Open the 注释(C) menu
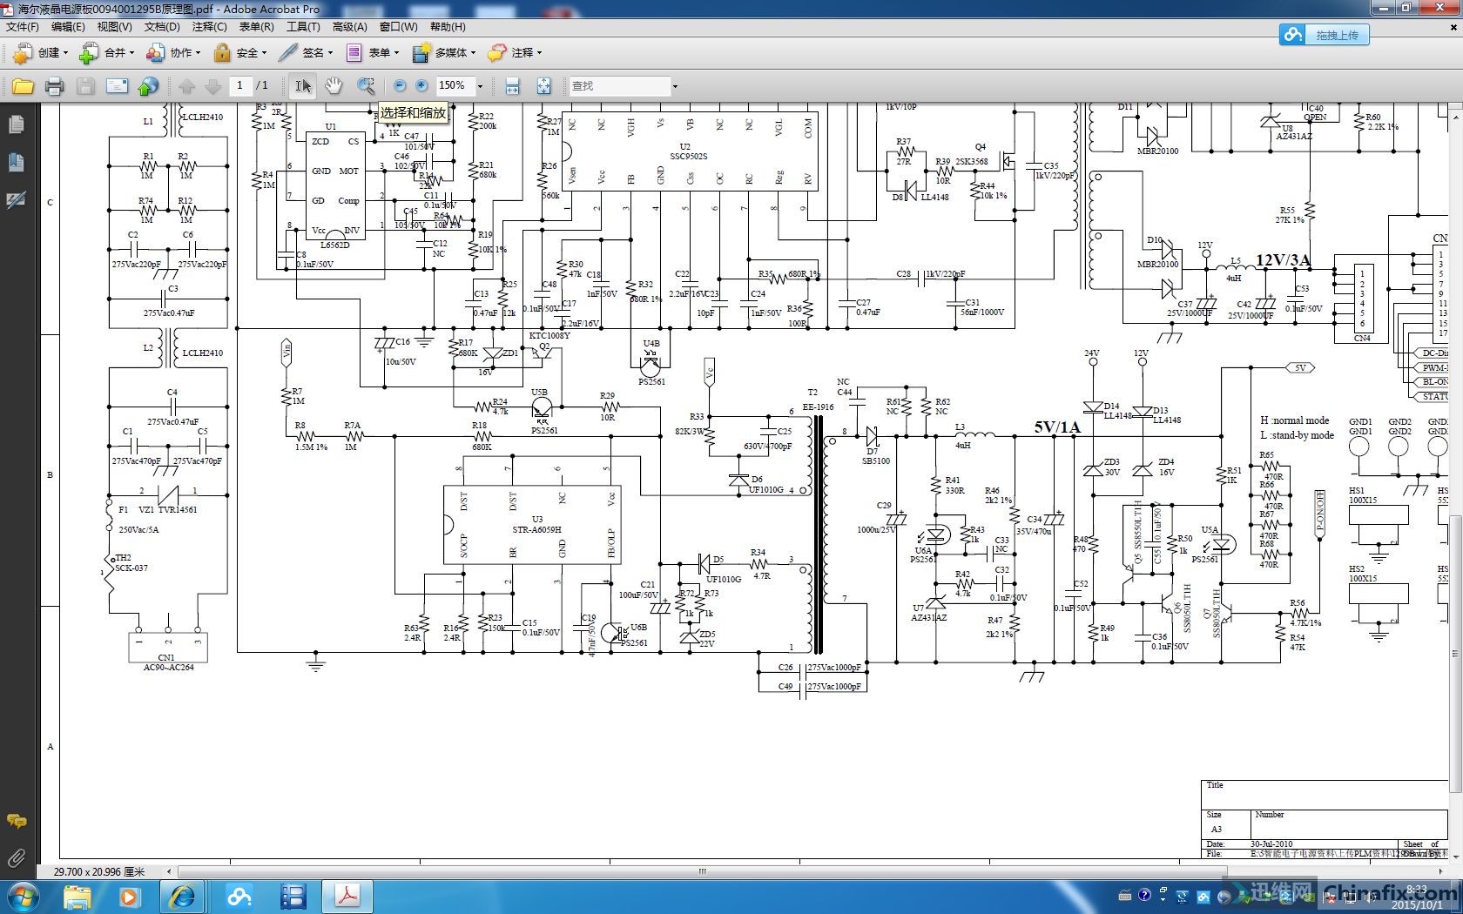 (x=209, y=27)
